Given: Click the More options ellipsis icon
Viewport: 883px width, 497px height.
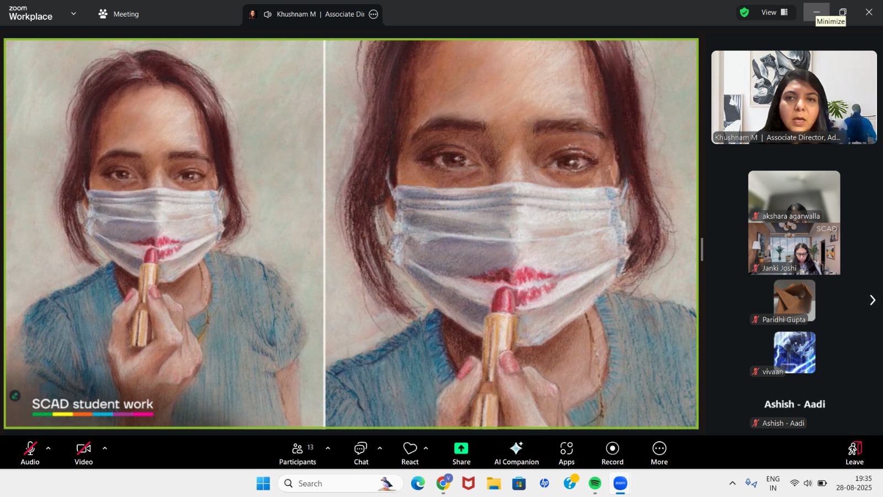Looking at the screenshot, I should coord(659,448).
